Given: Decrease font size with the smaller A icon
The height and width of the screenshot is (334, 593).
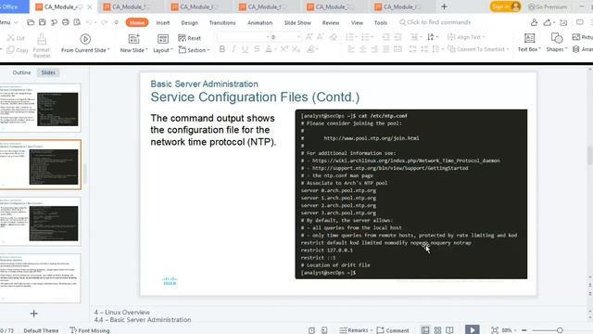Looking at the screenshot, I should [321, 37].
